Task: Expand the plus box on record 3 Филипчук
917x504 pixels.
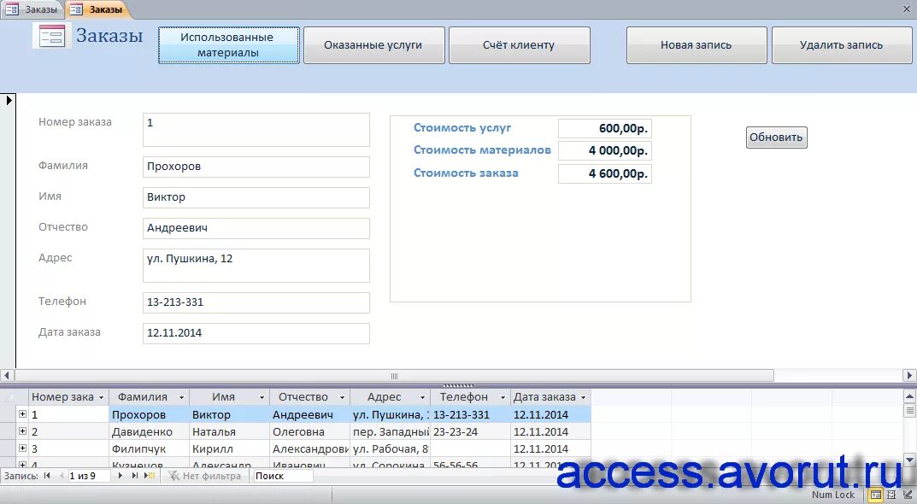Action: [21, 448]
